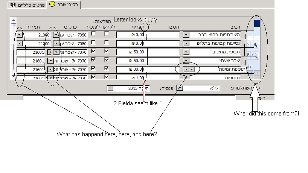Click the תמחיר field with 21200
This screenshot has height=173, width=308.
(37, 44)
